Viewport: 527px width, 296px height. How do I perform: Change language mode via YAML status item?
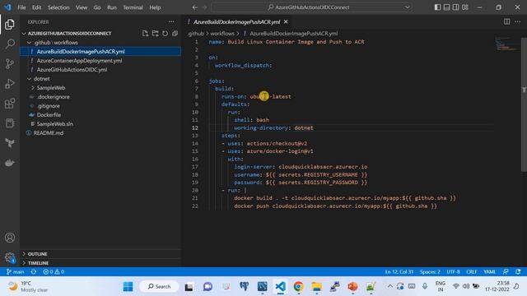(x=490, y=271)
